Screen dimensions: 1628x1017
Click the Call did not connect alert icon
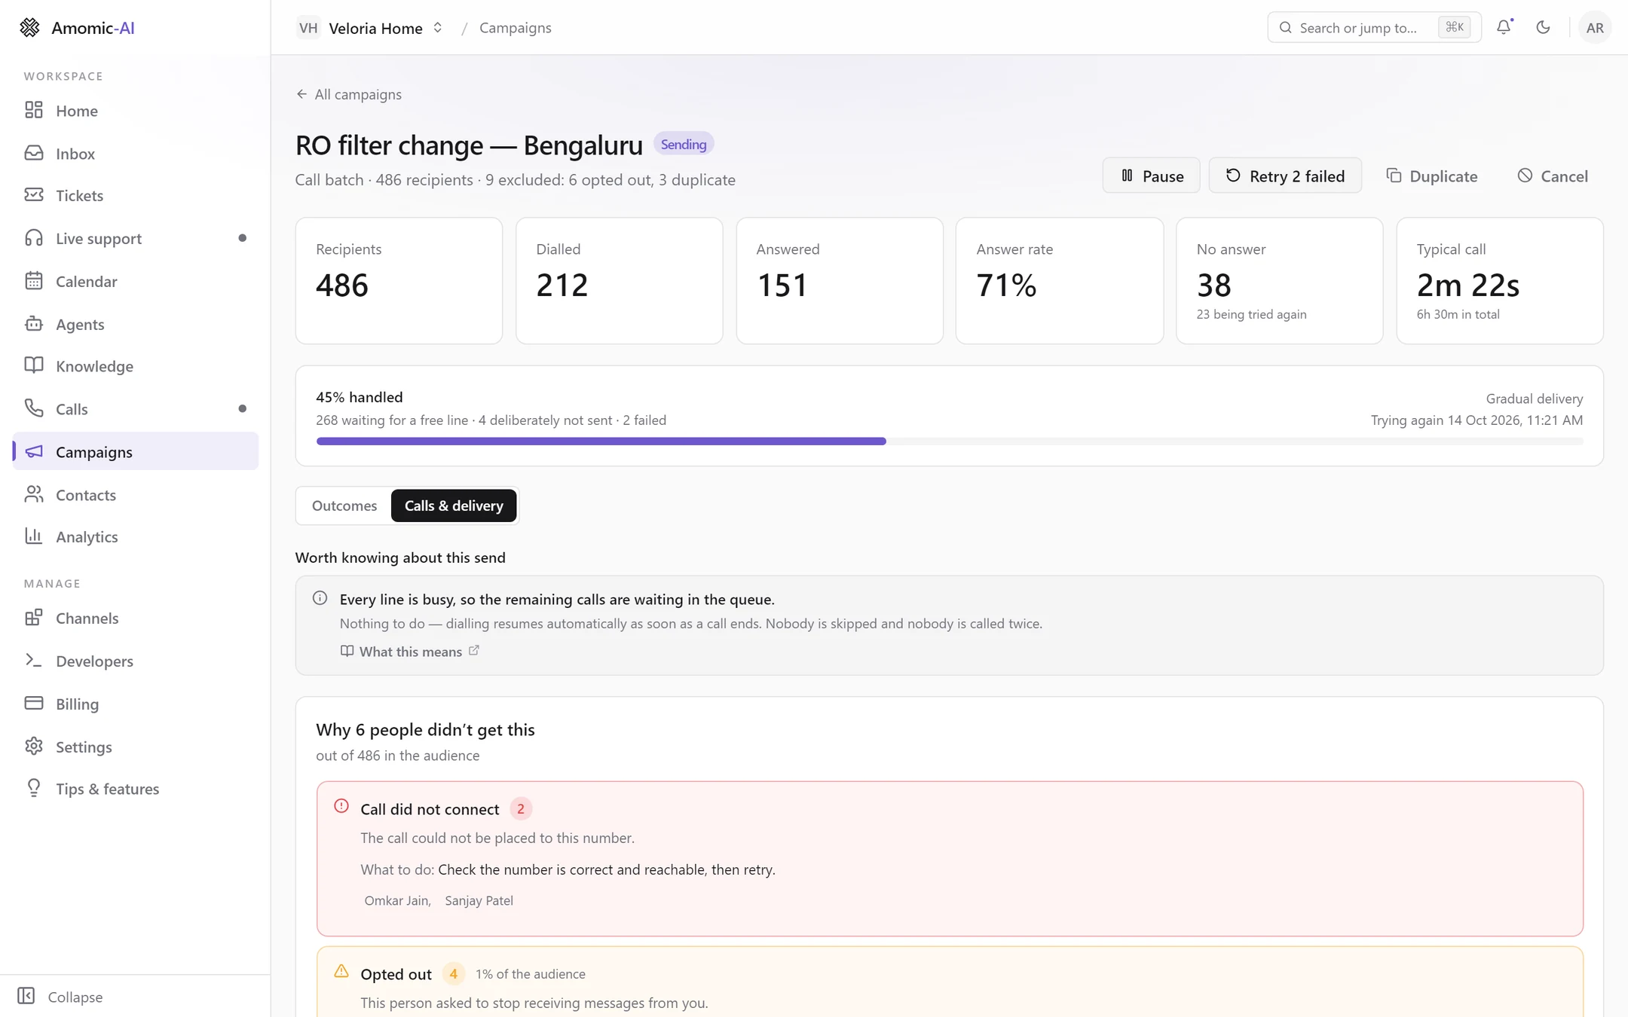[341, 806]
